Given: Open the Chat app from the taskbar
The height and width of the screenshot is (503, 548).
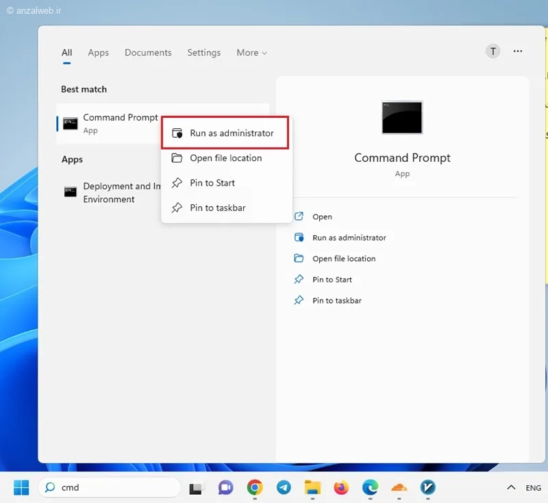Looking at the screenshot, I should pos(225,488).
